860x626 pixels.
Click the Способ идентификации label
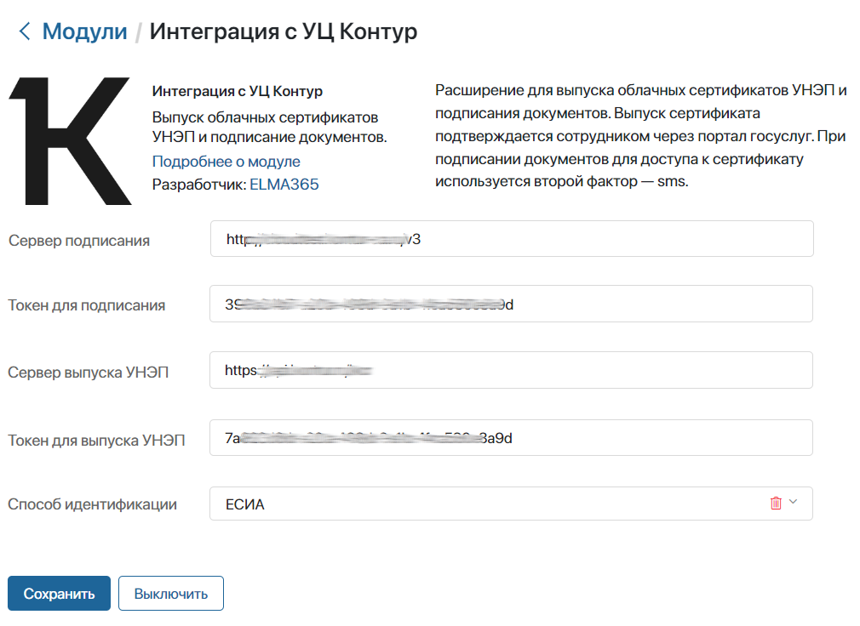[x=92, y=504]
